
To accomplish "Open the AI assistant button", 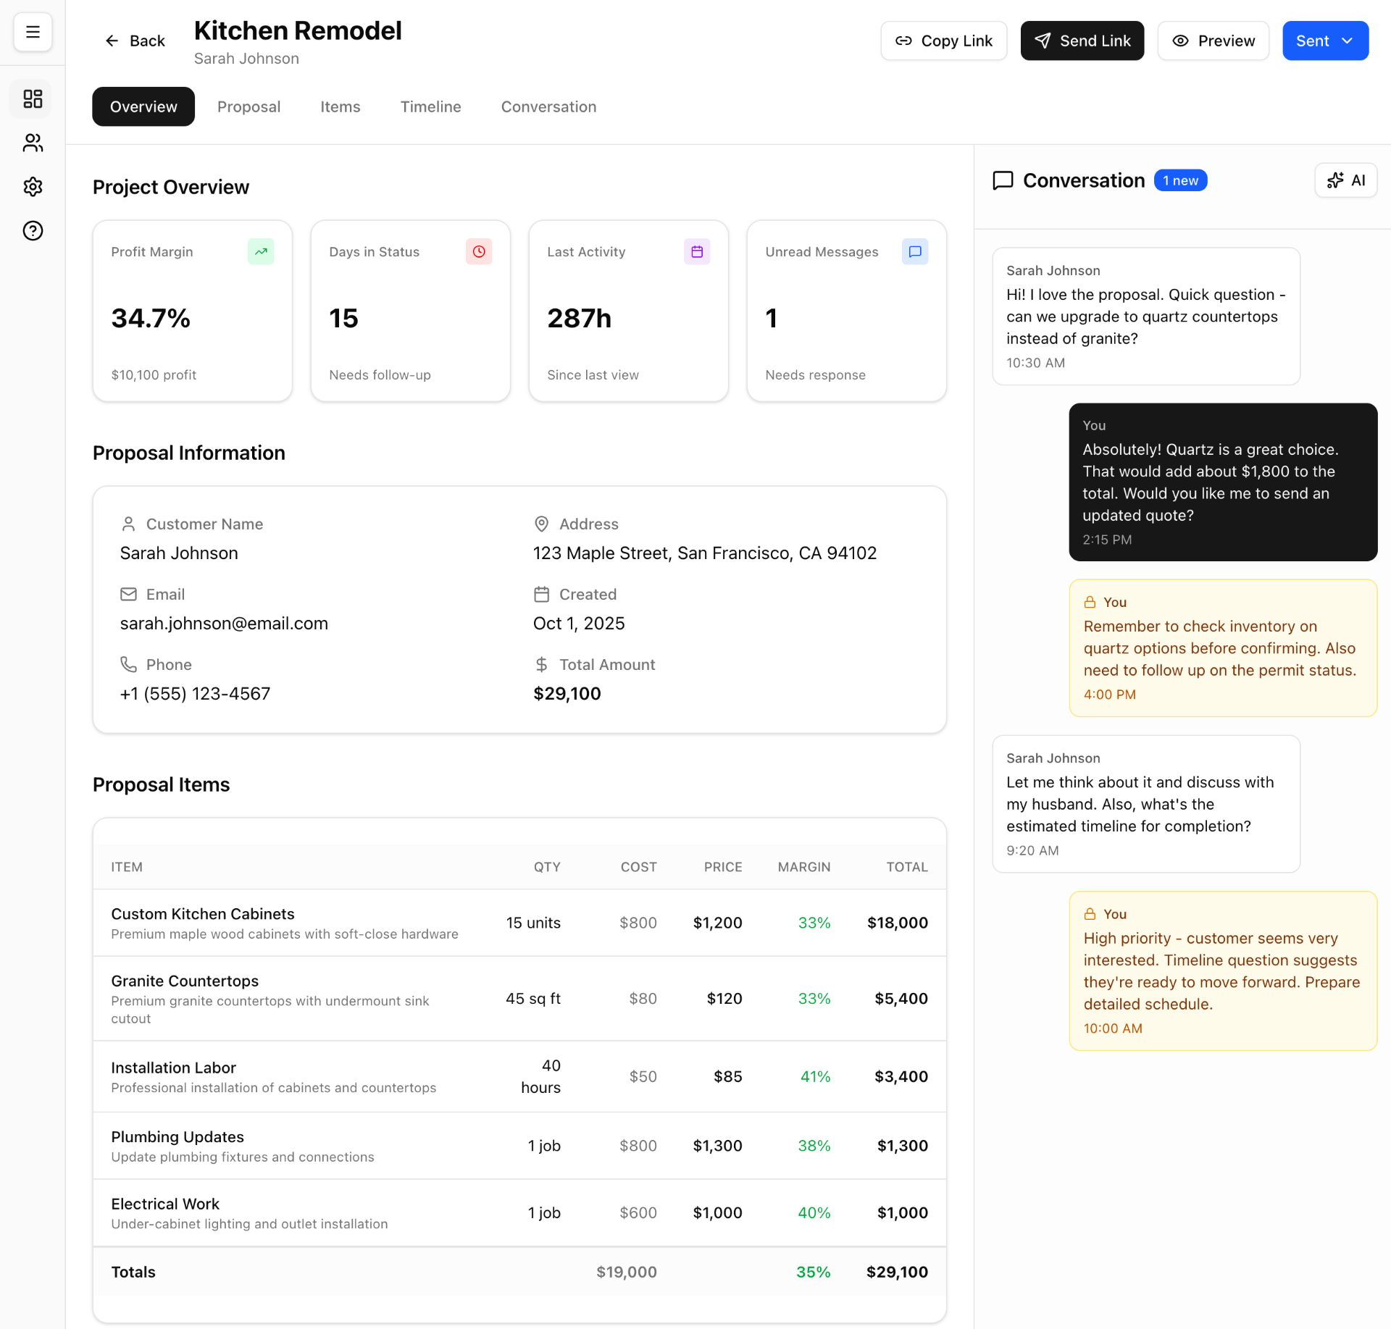I will coord(1345,180).
